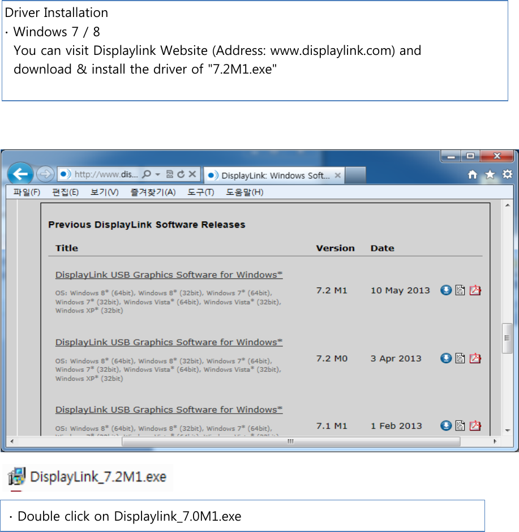
Task: Minimize the browser window
Action: click(x=451, y=156)
